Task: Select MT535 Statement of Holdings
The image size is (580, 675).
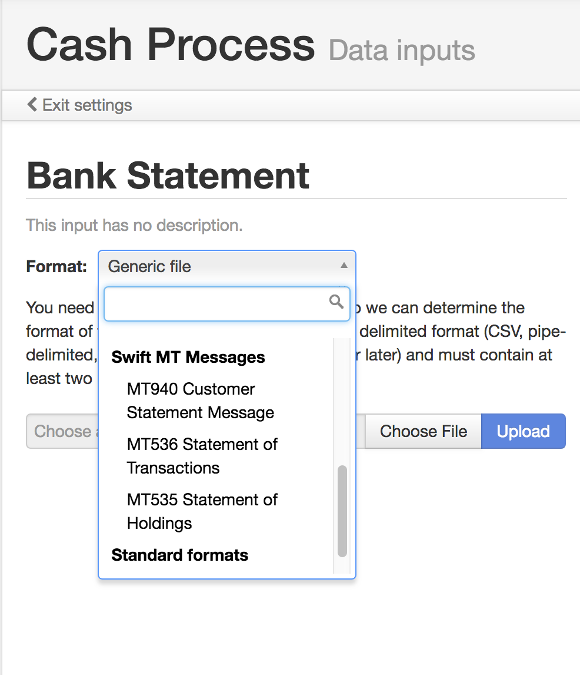Action: click(x=202, y=511)
